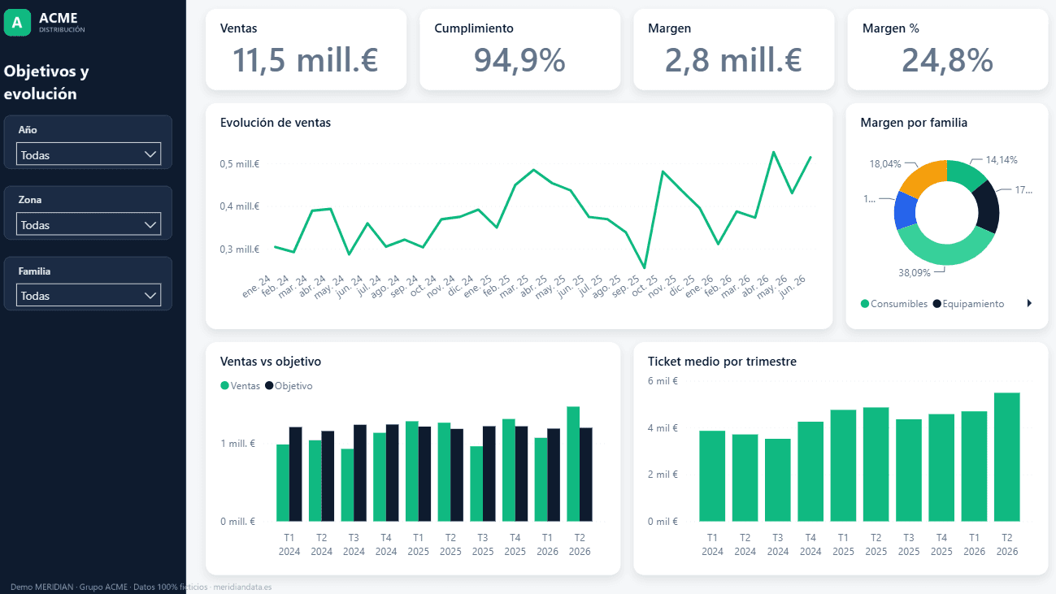Click the 2 mil € axis label
This screenshot has height=594, width=1056.
(663, 475)
